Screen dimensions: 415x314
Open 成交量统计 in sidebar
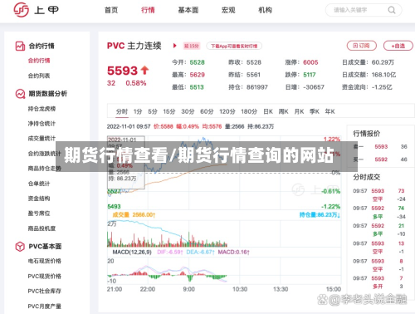tap(41, 138)
